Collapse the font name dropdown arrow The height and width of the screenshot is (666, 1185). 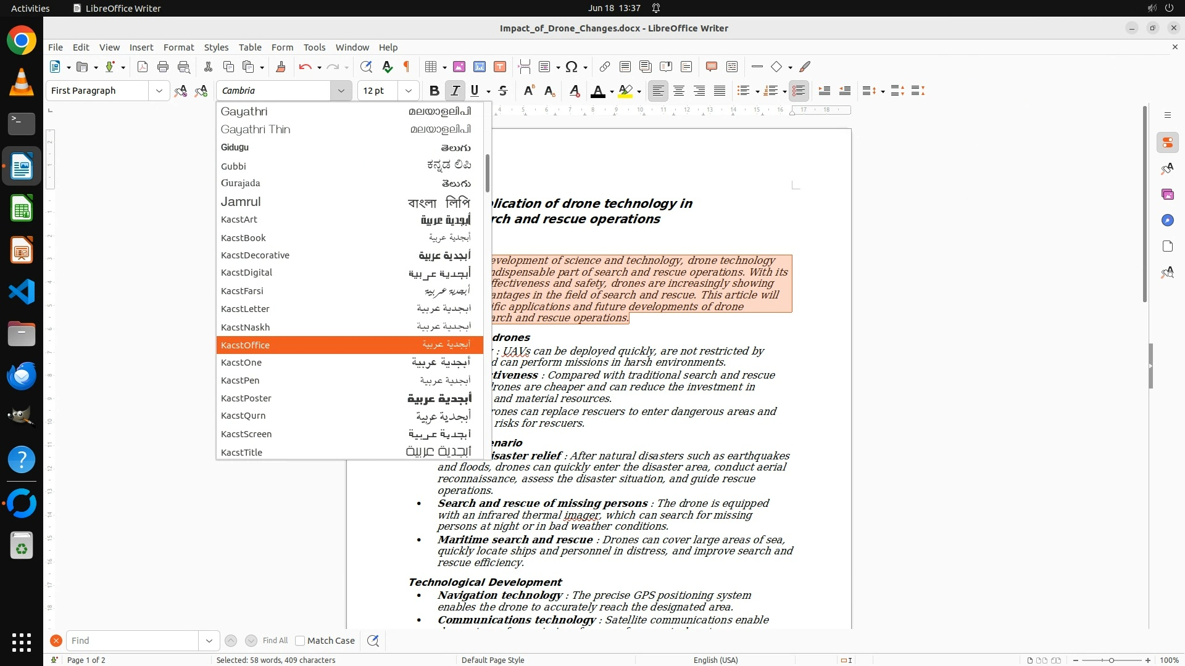341,91
